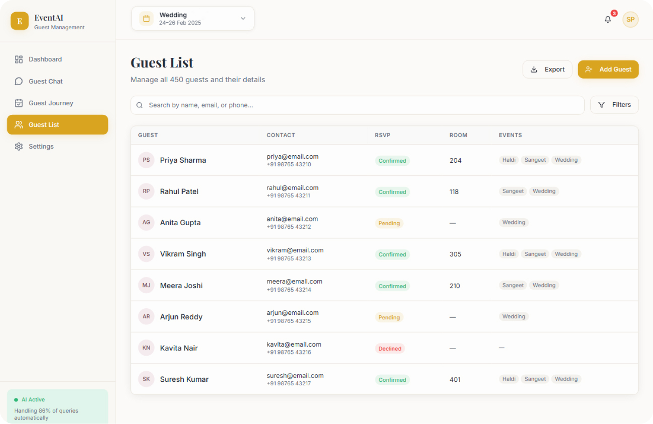Go to Guest Chat
Viewport: 653px width, 424px height.
(45, 81)
